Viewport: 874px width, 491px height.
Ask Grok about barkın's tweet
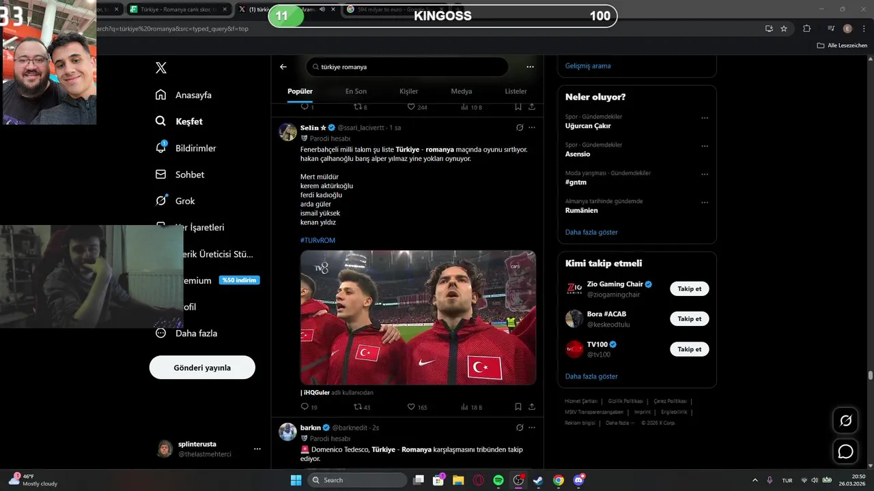[x=520, y=428]
